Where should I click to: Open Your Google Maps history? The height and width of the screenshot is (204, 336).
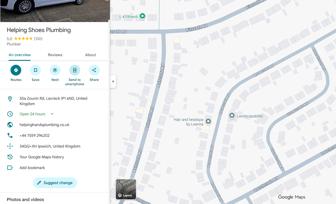tap(42, 157)
